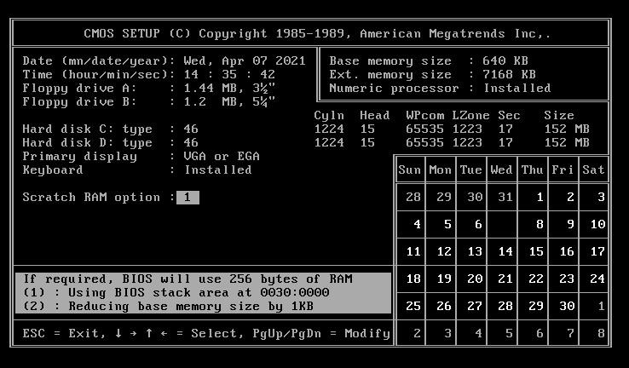Click the 'Head' column header
629x368 pixels.
tap(375, 116)
